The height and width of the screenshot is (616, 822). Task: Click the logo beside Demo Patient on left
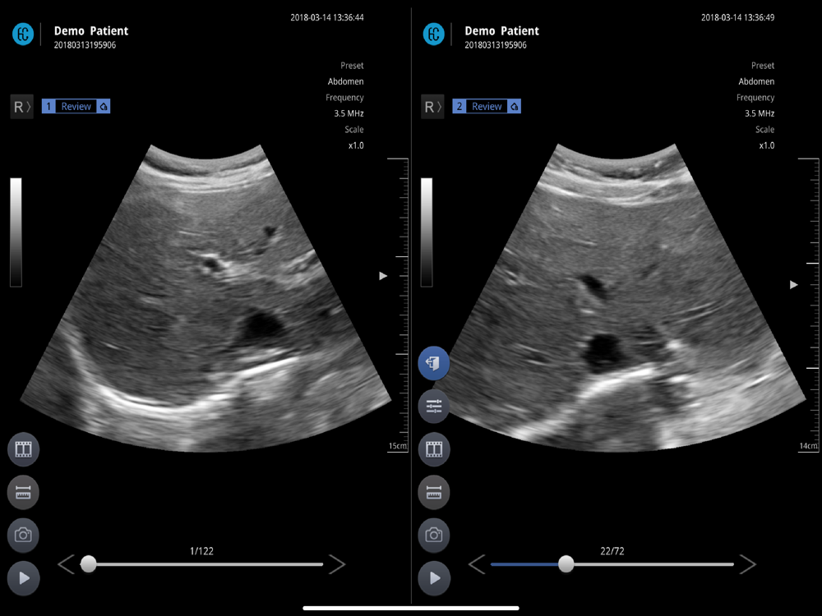pyautogui.click(x=23, y=34)
